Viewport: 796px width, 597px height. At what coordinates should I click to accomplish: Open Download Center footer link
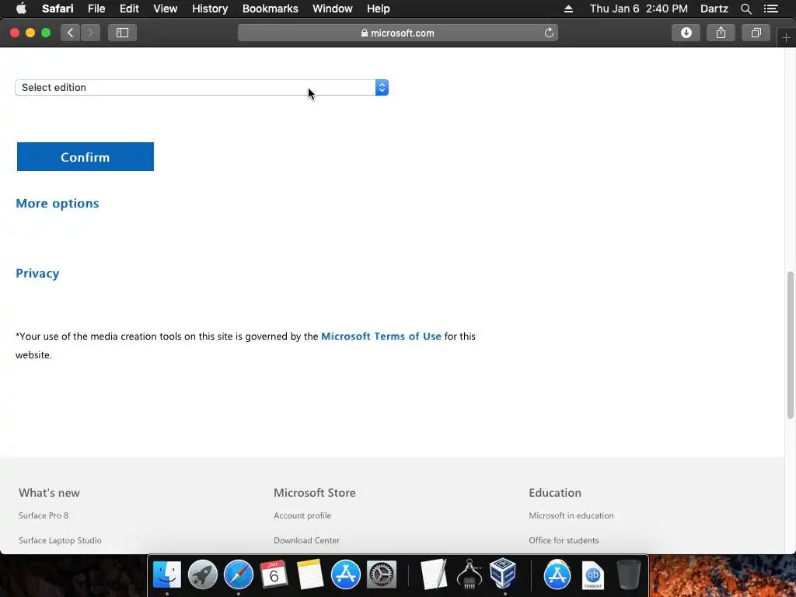point(306,540)
